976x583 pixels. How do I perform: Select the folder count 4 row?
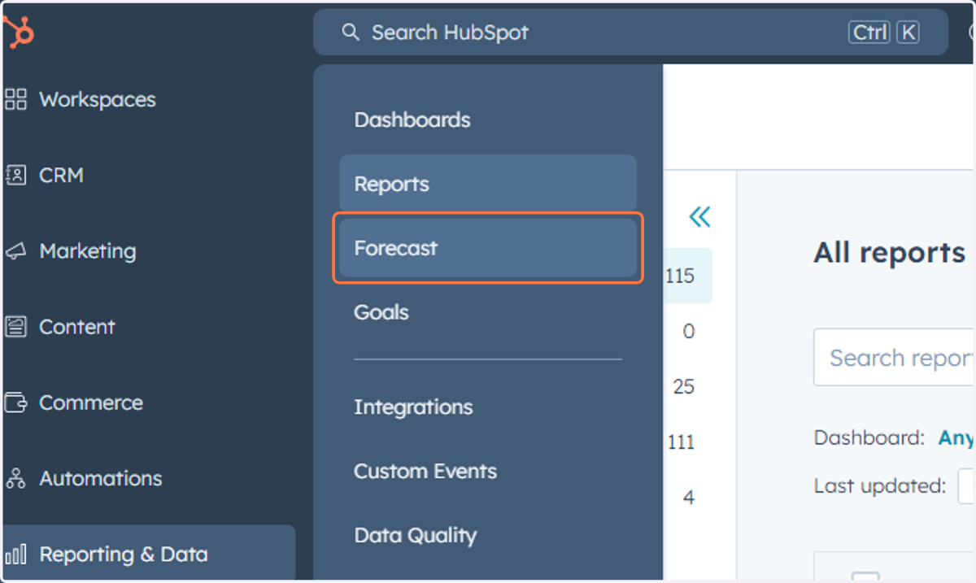[688, 497]
